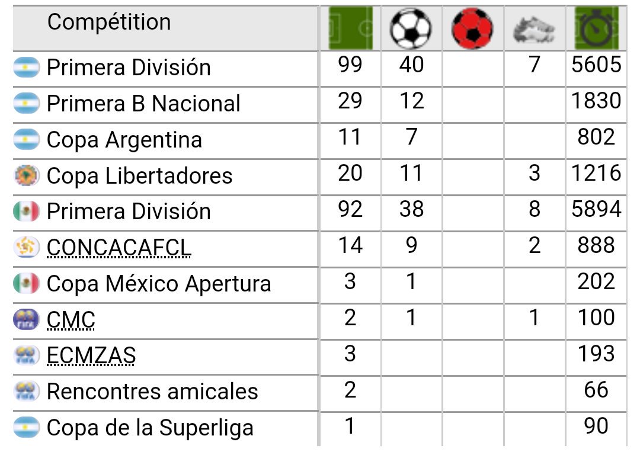
Task: Select the Copa México Apertura row
Action: pos(319,284)
